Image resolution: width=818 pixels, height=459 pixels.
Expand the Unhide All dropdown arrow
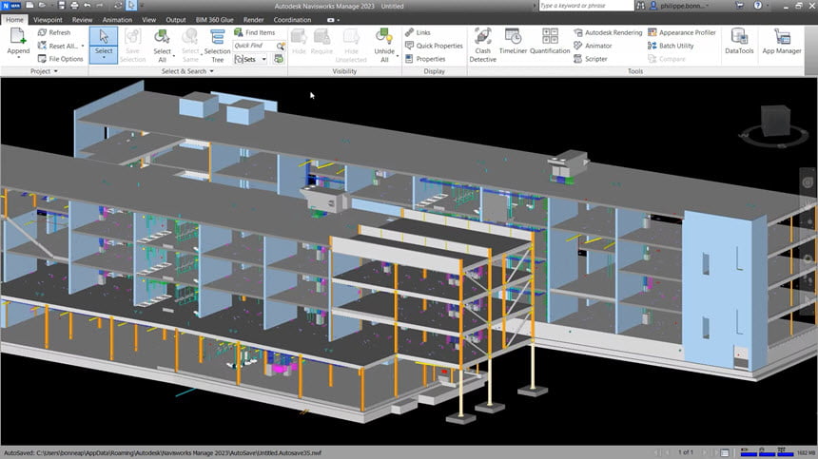click(x=398, y=55)
